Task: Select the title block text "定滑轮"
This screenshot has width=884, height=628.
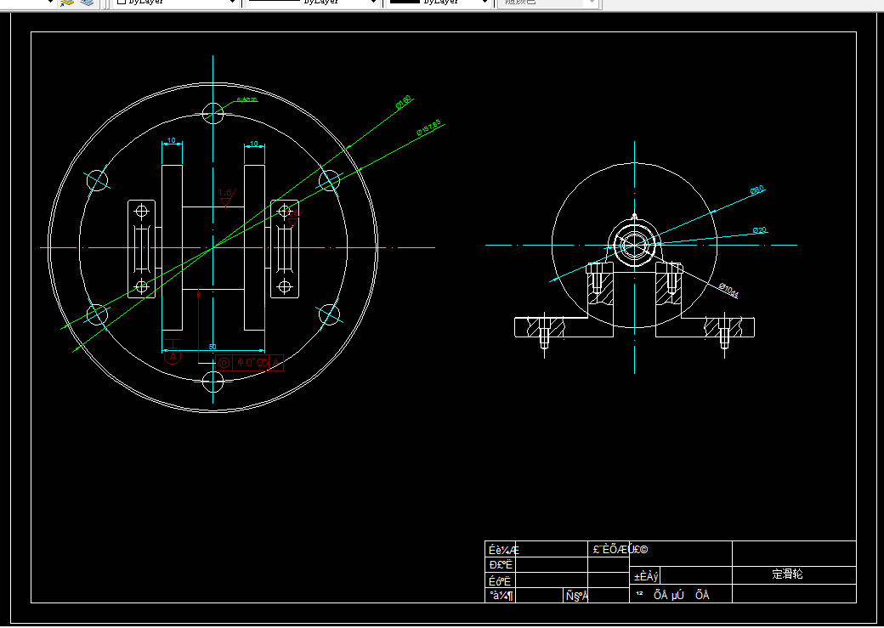Action: [787, 574]
